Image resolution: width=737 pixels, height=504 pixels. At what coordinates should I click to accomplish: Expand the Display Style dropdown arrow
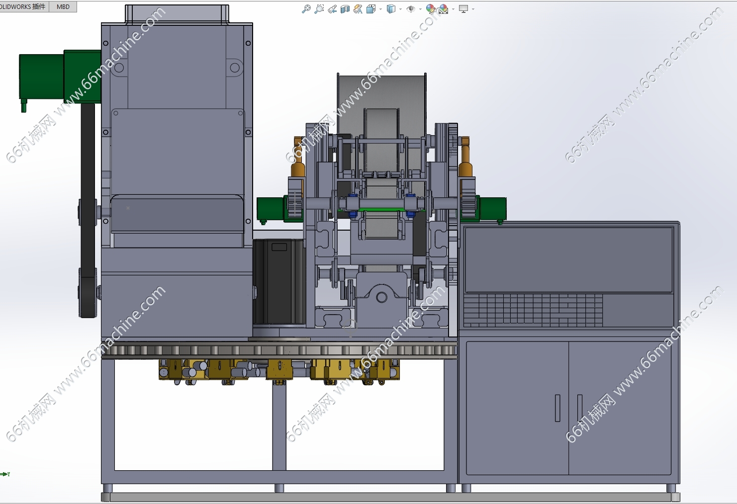400,9
